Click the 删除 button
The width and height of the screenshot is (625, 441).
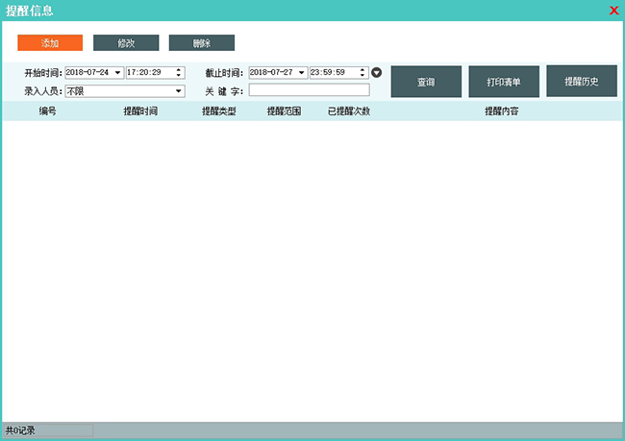pos(201,43)
